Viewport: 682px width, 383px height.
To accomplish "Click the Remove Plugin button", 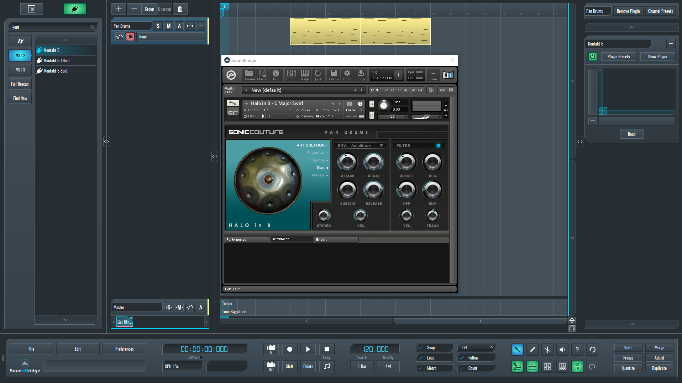I will coord(628,11).
